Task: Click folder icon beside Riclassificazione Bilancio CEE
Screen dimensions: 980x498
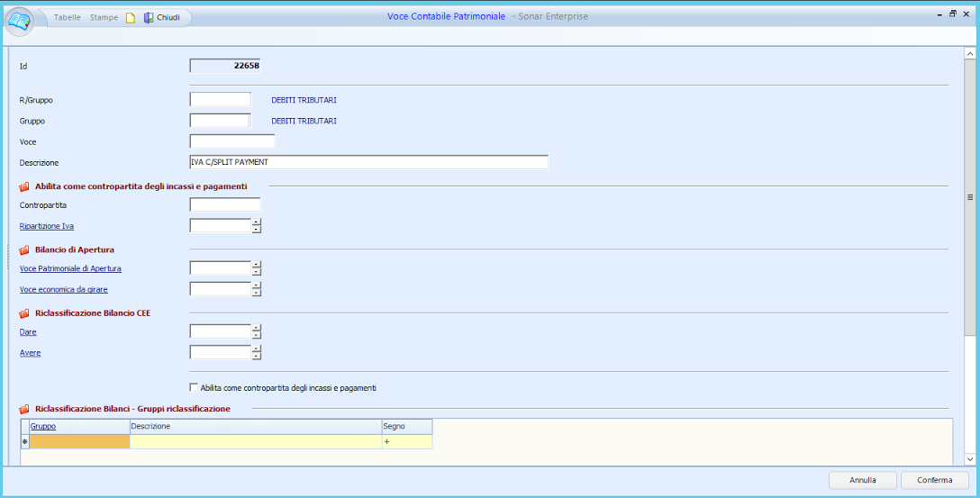Action: 24,313
